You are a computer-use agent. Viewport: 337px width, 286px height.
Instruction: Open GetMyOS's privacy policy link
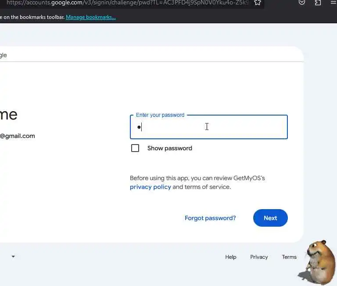(x=150, y=187)
